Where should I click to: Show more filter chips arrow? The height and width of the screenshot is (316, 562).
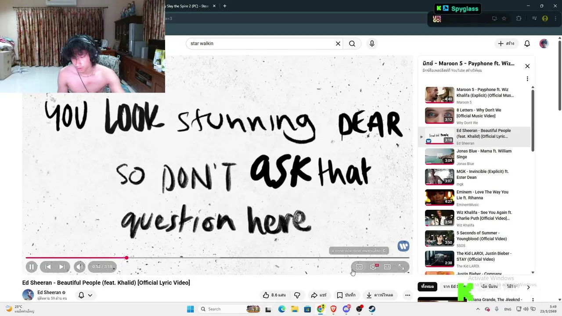[x=528, y=287]
